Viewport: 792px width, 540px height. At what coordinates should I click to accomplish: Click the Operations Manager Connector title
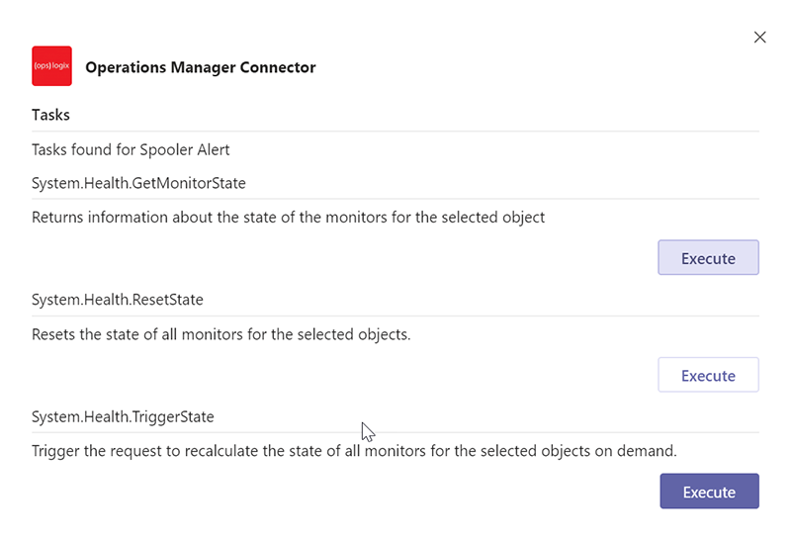[x=200, y=67]
